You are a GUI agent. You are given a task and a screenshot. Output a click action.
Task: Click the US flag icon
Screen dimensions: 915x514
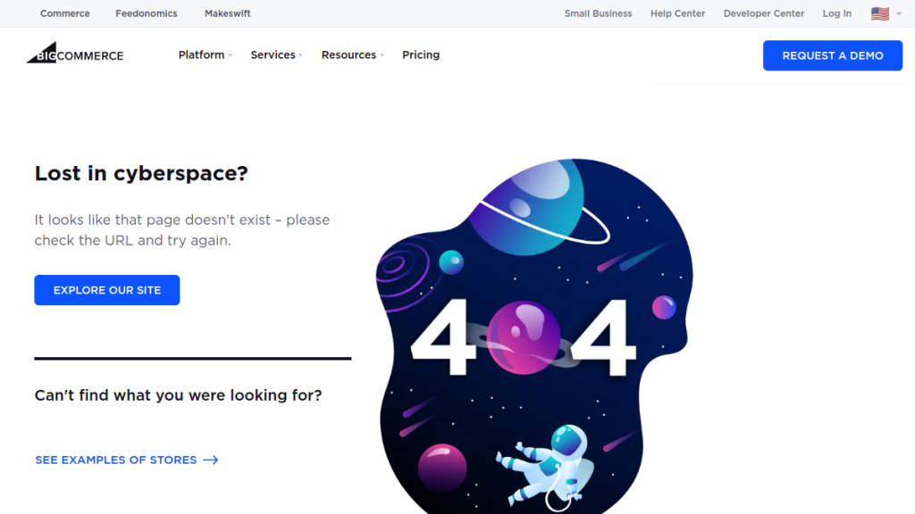pyautogui.click(x=879, y=13)
